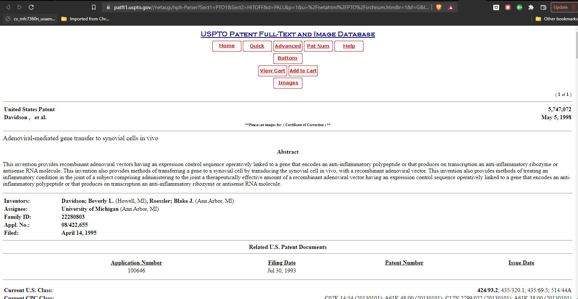This screenshot has width=578, height=299.
Task: Click the Filing Date column header
Action: (x=282, y=263)
